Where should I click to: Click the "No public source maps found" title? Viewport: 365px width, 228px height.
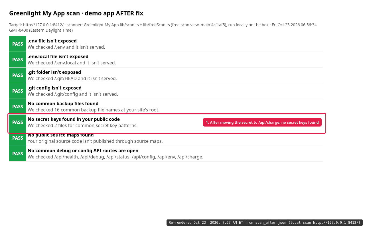coord(61,135)
